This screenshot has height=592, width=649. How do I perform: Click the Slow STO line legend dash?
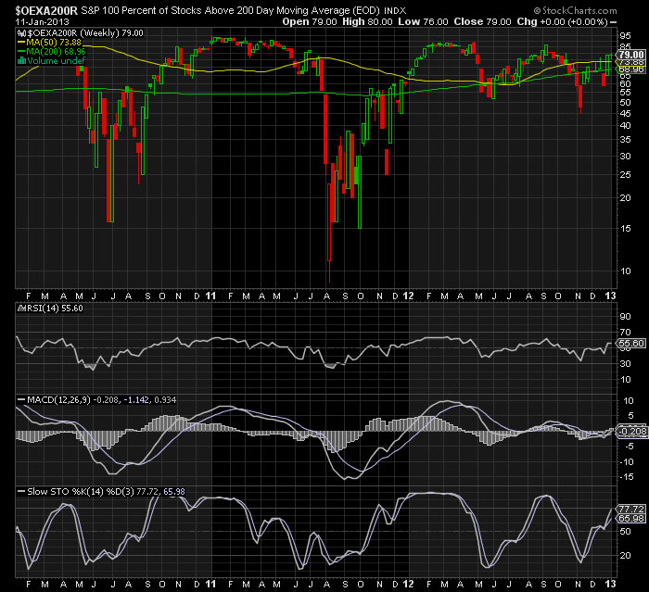point(21,491)
